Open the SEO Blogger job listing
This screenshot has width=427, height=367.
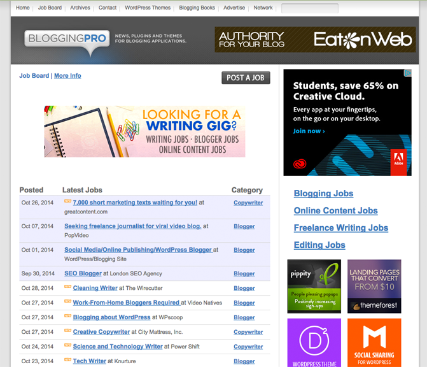pyautogui.click(x=83, y=273)
